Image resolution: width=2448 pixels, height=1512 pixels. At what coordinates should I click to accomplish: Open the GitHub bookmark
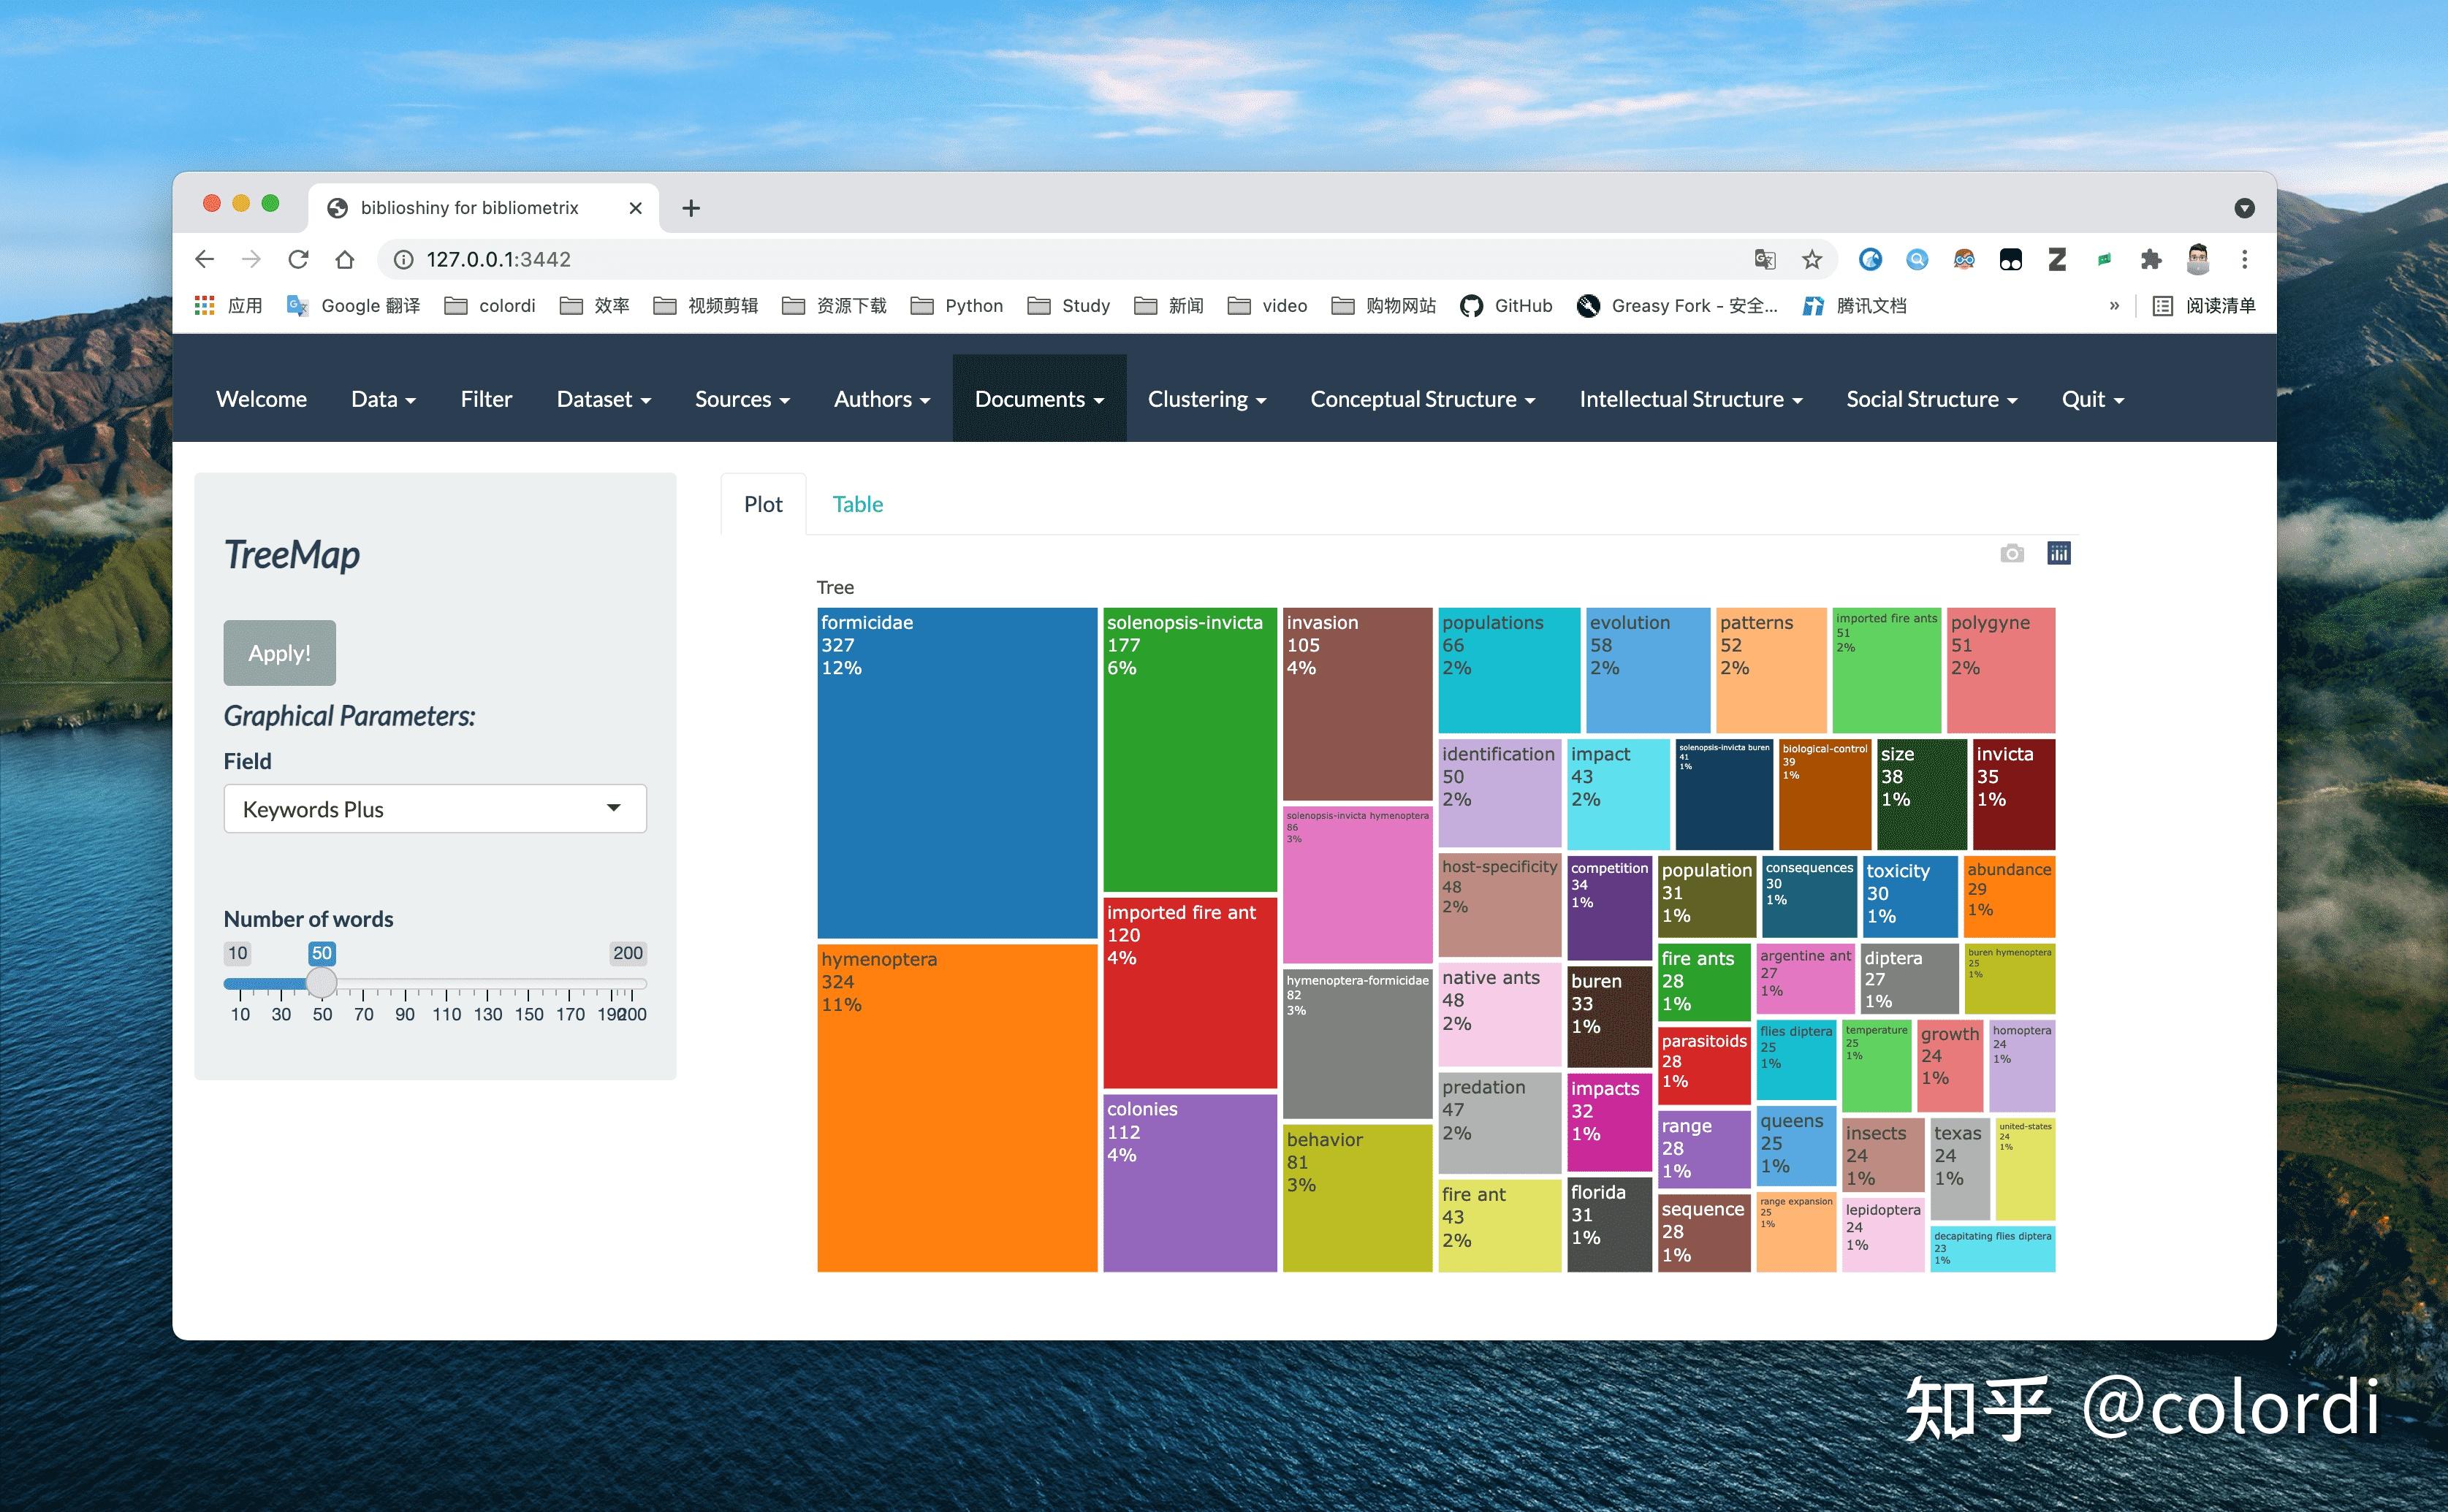pyautogui.click(x=1505, y=306)
